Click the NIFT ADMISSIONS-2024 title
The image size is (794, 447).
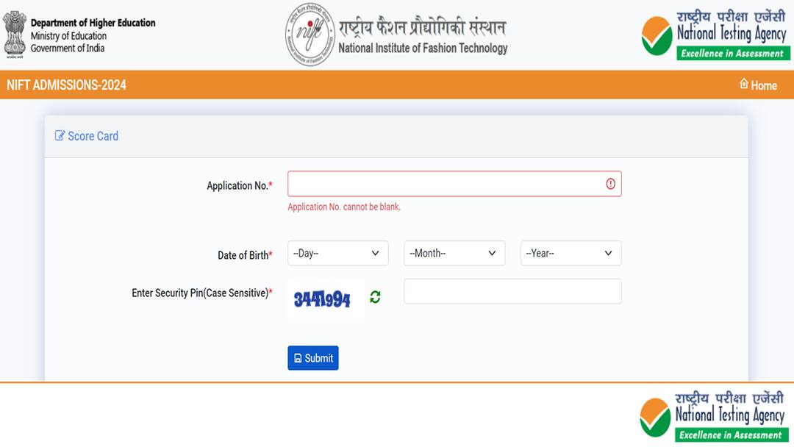pyautogui.click(x=66, y=85)
